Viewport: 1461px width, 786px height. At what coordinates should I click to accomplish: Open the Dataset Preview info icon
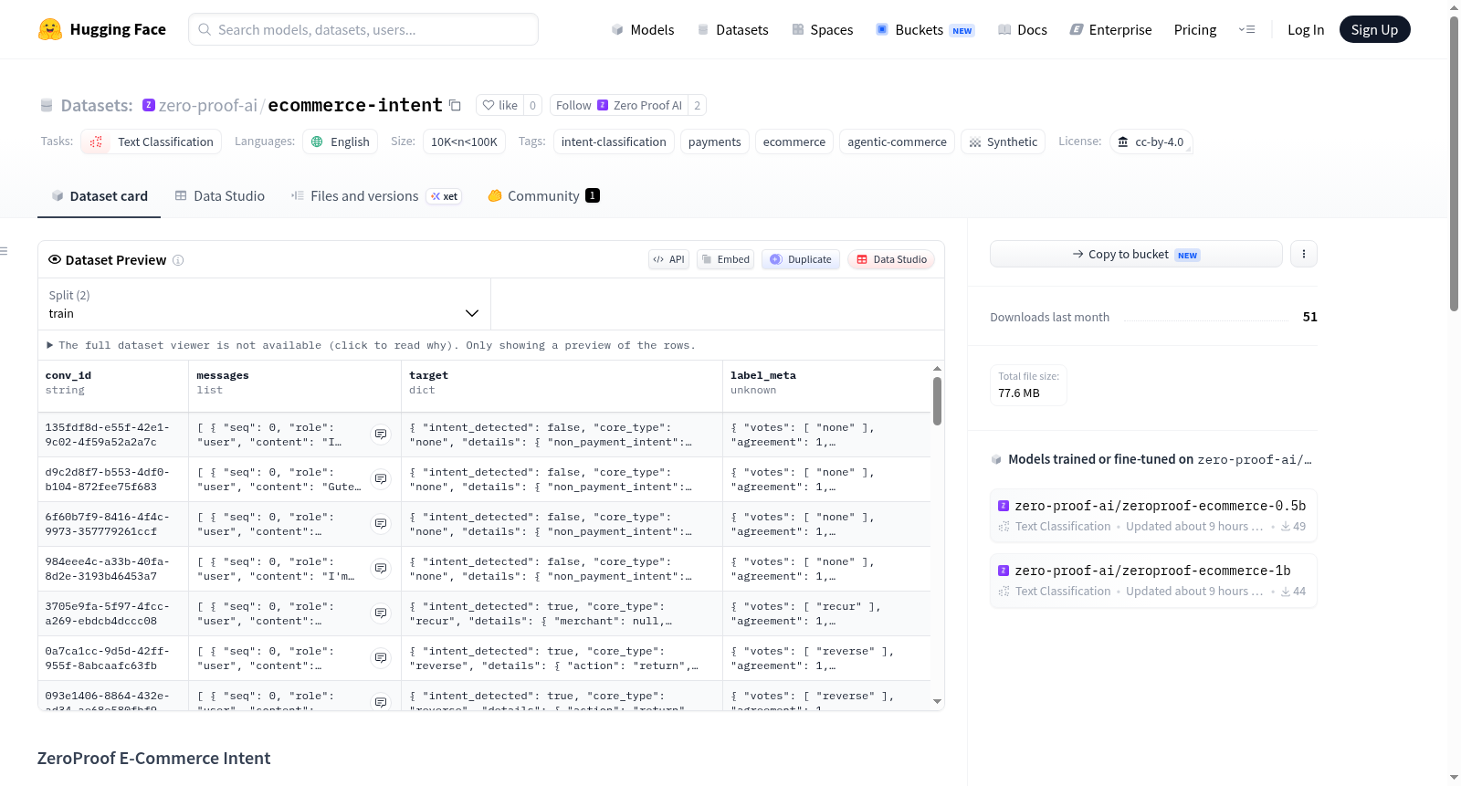point(178,260)
